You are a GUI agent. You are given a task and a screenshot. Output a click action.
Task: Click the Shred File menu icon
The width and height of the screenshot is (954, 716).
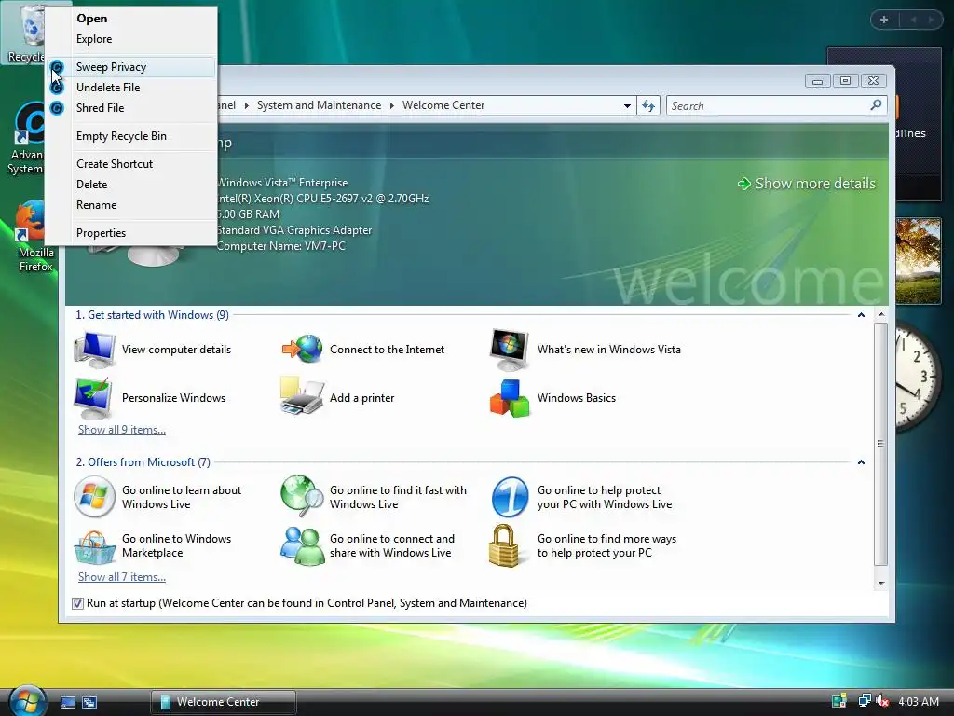pyautogui.click(x=57, y=108)
